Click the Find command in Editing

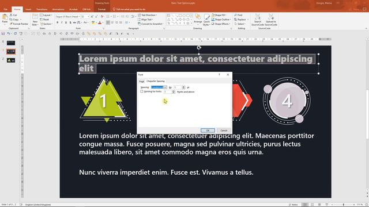(x=238, y=15)
